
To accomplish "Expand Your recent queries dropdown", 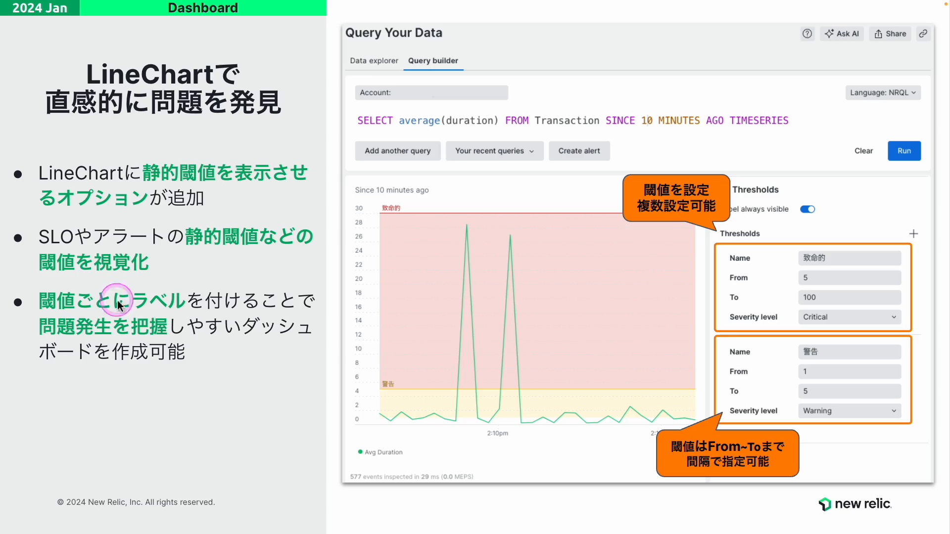I will pyautogui.click(x=494, y=151).
